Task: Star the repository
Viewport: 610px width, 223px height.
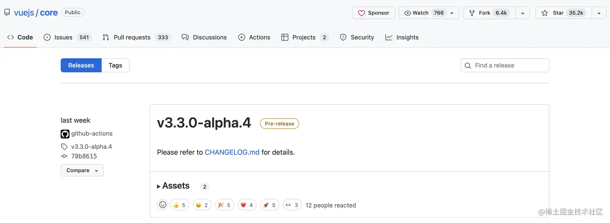Action: click(563, 13)
